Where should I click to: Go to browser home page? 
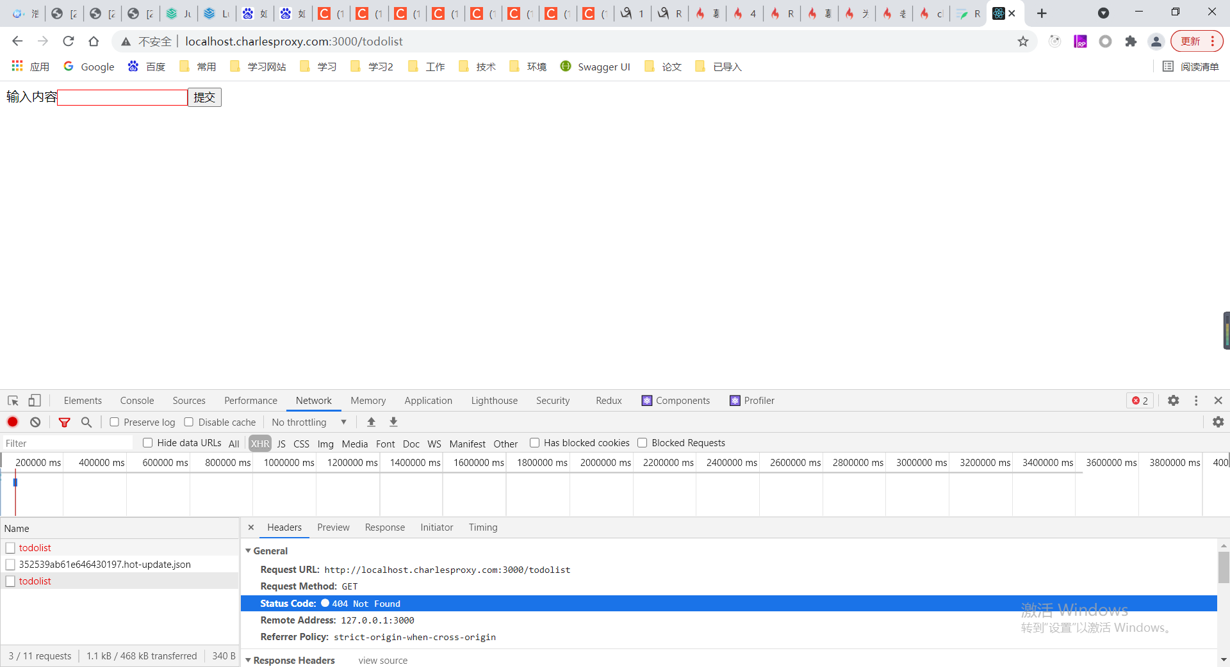[94, 42]
